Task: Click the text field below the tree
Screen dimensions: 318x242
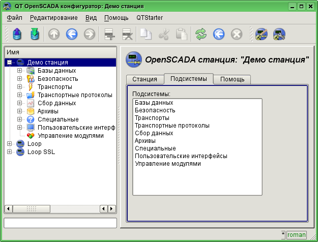Action: coord(61,223)
